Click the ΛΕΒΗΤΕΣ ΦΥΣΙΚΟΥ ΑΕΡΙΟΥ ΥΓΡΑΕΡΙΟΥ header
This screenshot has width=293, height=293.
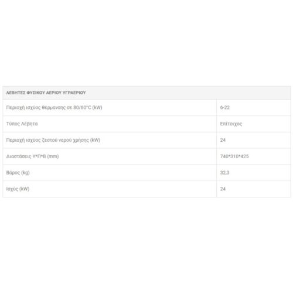pyautogui.click(x=46, y=93)
